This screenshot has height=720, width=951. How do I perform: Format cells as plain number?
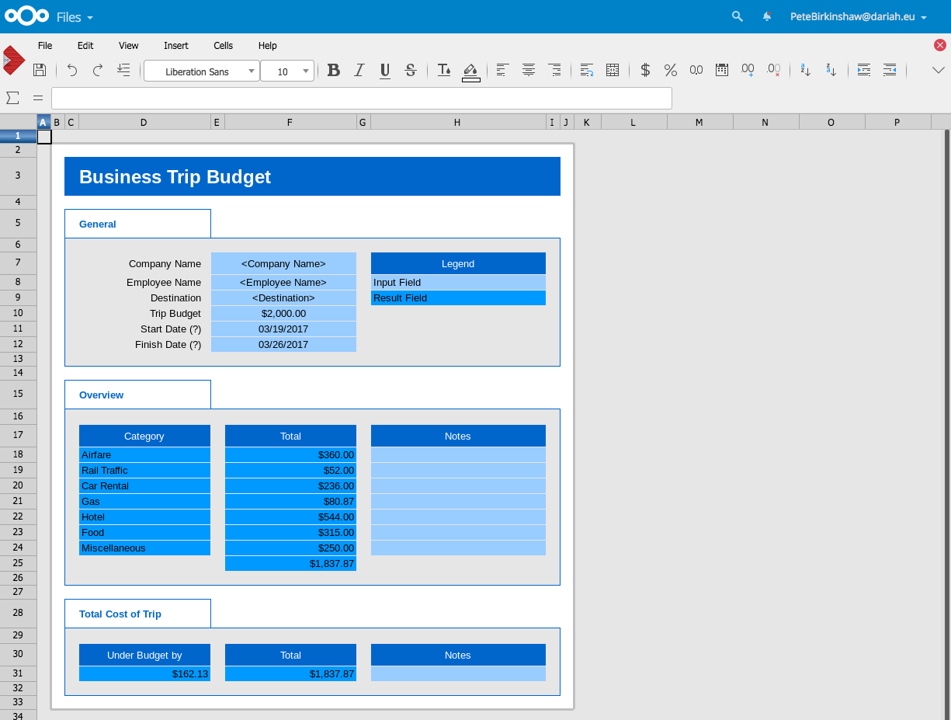696,71
